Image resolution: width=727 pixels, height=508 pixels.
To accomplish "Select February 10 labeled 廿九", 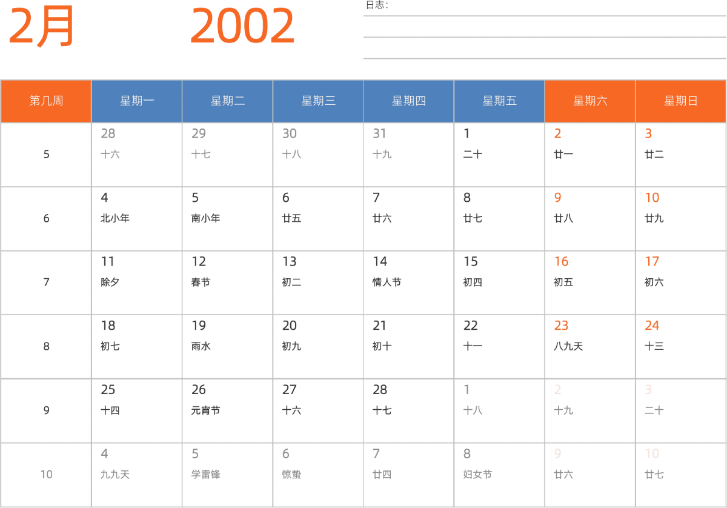I will point(681,219).
